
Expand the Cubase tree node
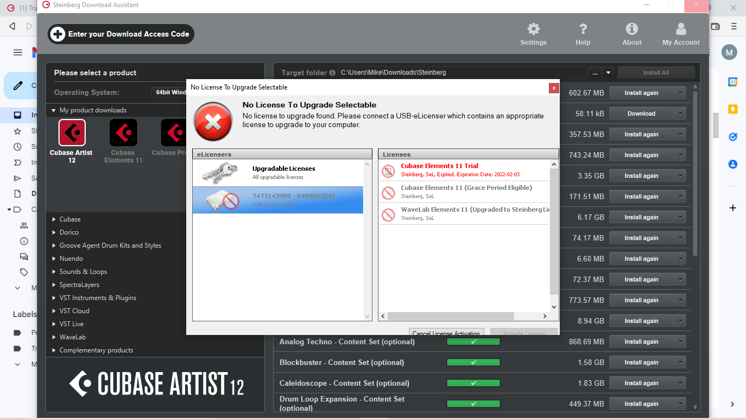pos(54,219)
